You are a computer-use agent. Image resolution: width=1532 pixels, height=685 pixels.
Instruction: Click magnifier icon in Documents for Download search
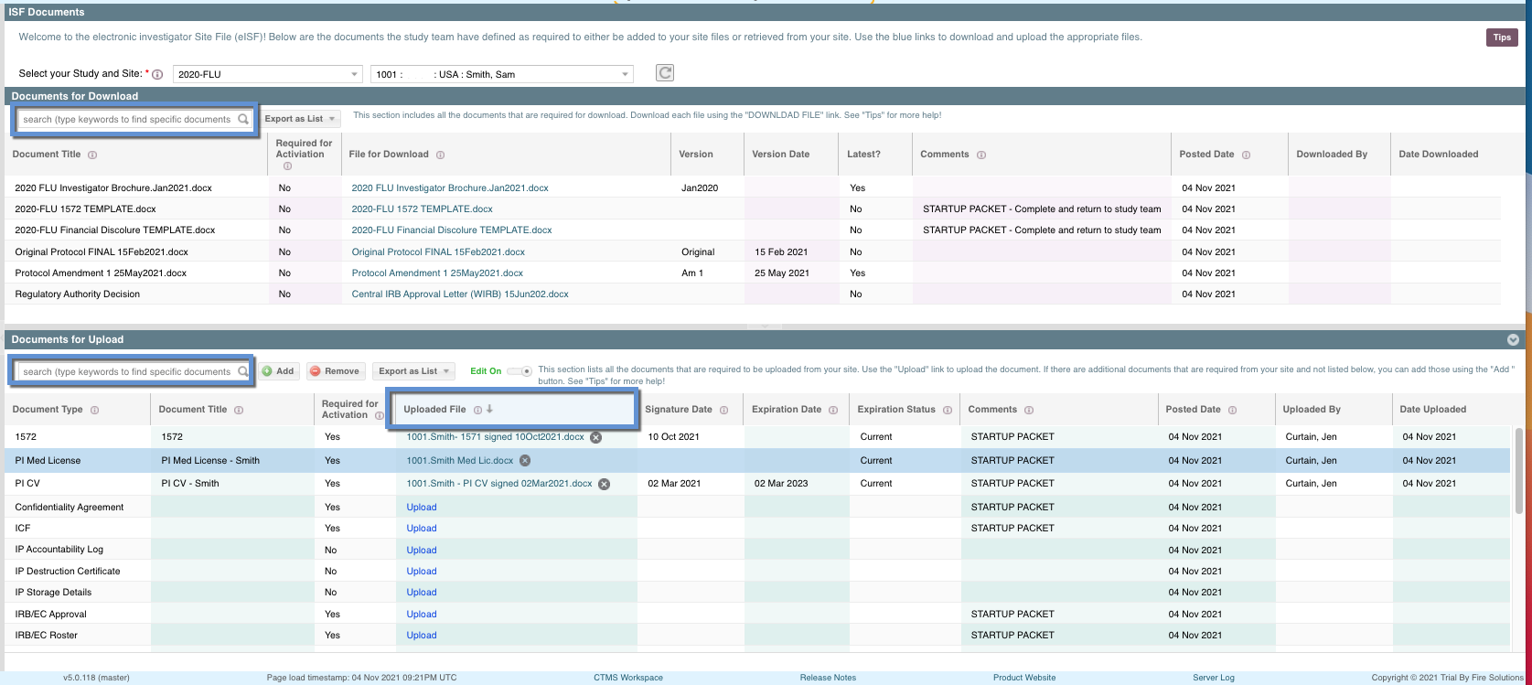point(243,119)
